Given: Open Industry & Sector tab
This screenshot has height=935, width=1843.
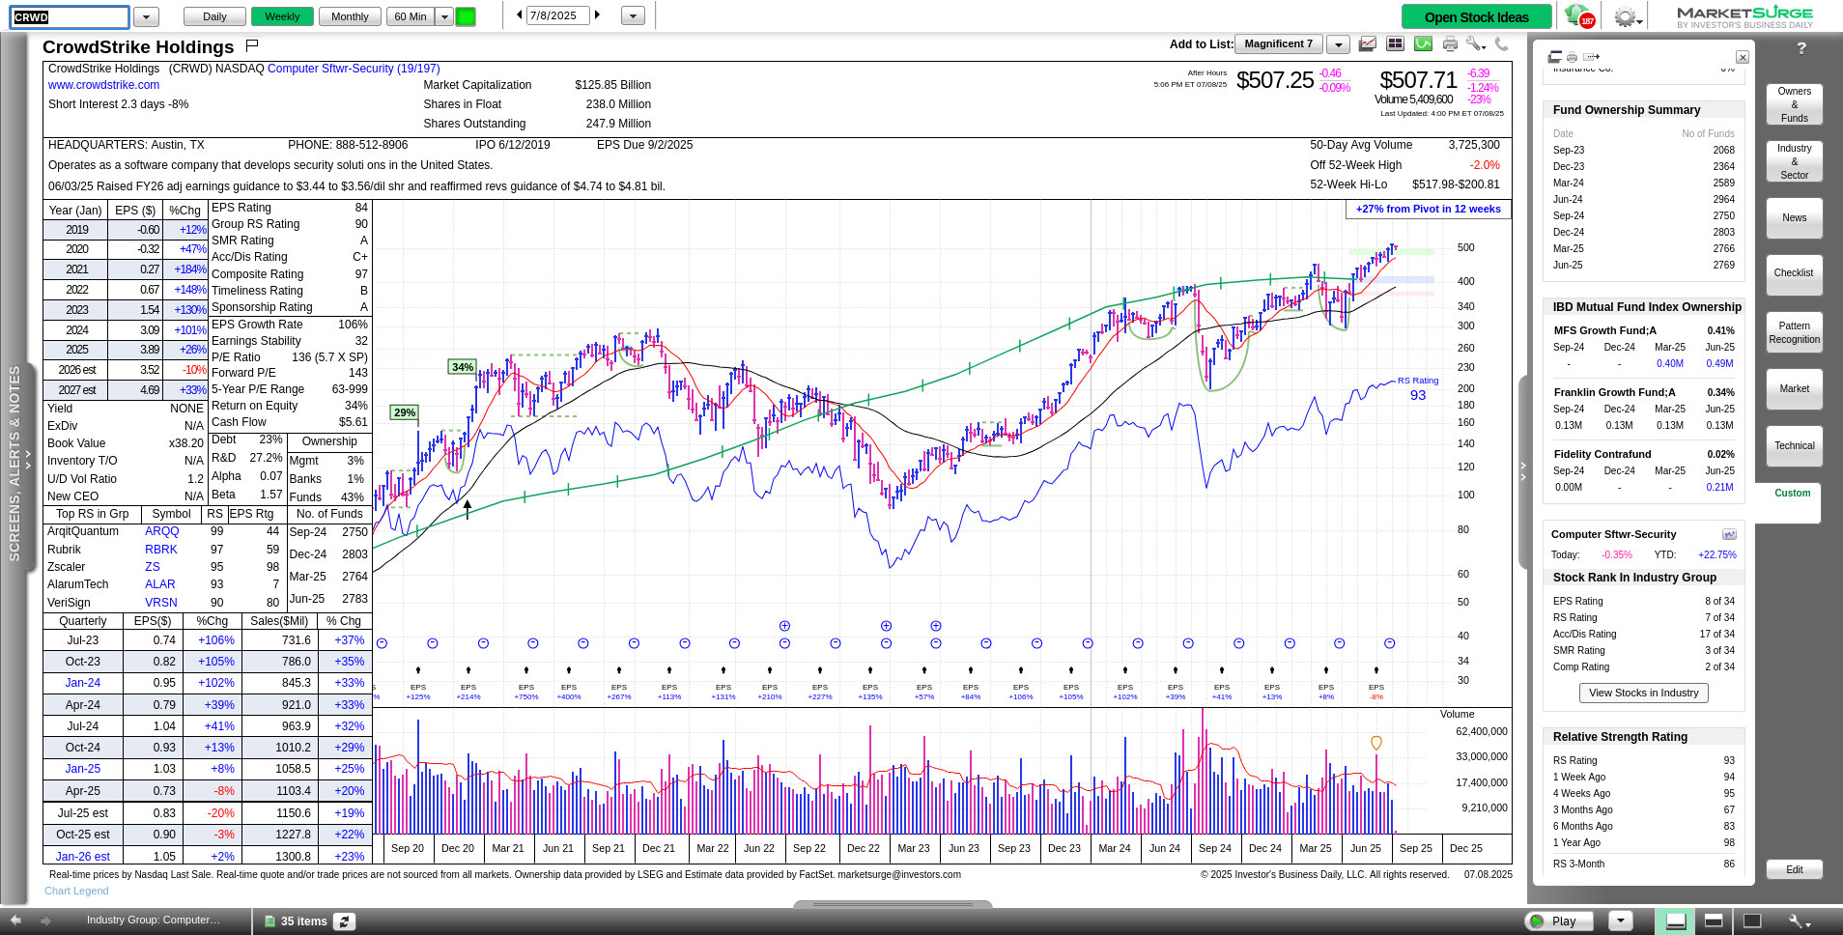Looking at the screenshot, I should pos(1795,161).
